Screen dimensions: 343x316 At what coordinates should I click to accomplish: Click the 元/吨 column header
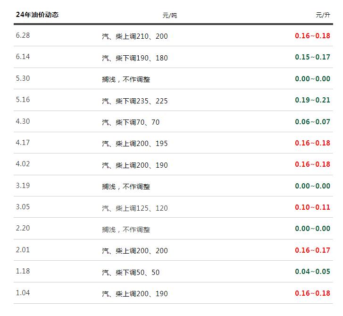click(x=170, y=15)
